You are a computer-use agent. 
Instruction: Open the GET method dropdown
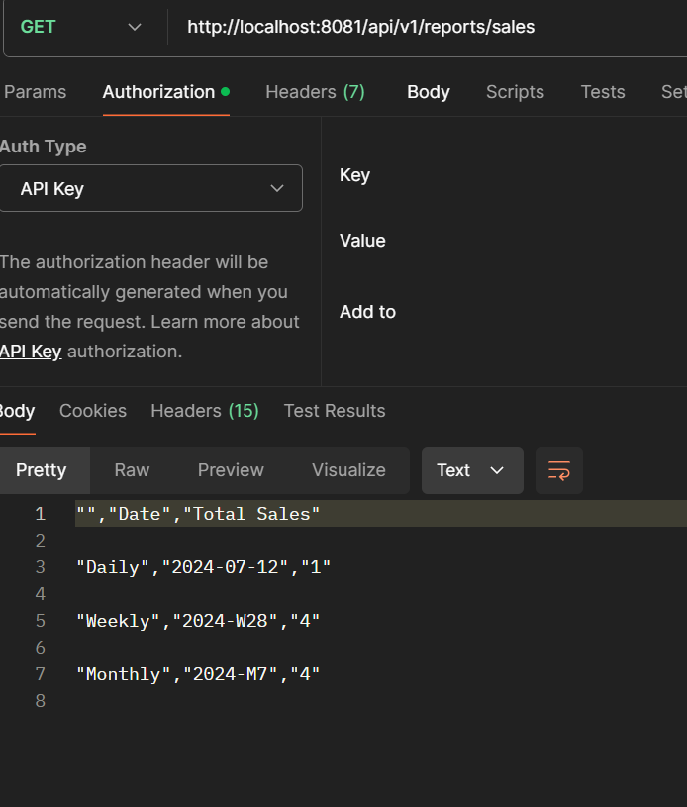click(x=81, y=27)
